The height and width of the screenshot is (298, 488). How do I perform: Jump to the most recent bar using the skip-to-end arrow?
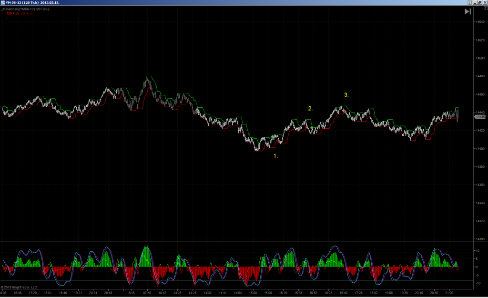click(468, 11)
